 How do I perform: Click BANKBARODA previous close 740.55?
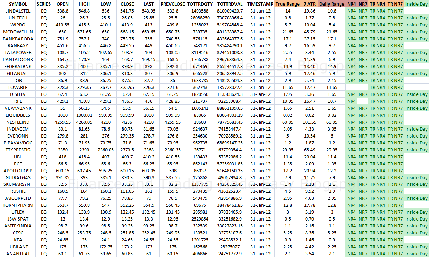point(172,39)
